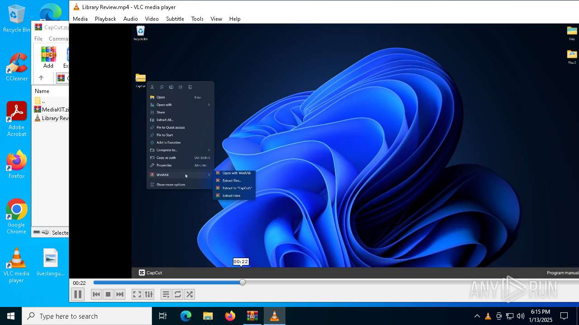Toggle the VLC playlist view
Screen dimensions: 579x325
166,294
